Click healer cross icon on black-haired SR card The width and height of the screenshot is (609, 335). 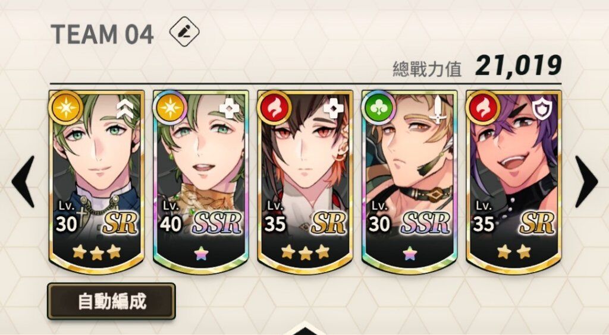pos(334,109)
